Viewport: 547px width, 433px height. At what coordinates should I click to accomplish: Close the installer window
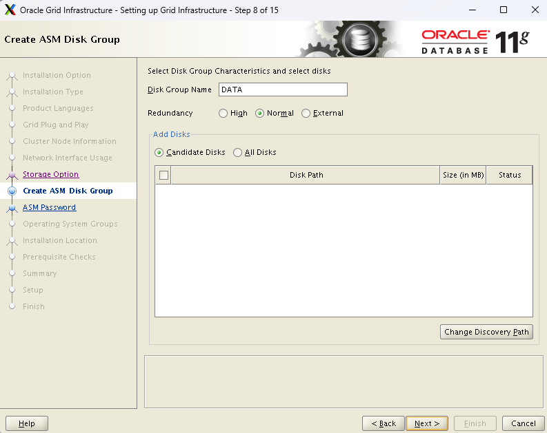coord(535,10)
